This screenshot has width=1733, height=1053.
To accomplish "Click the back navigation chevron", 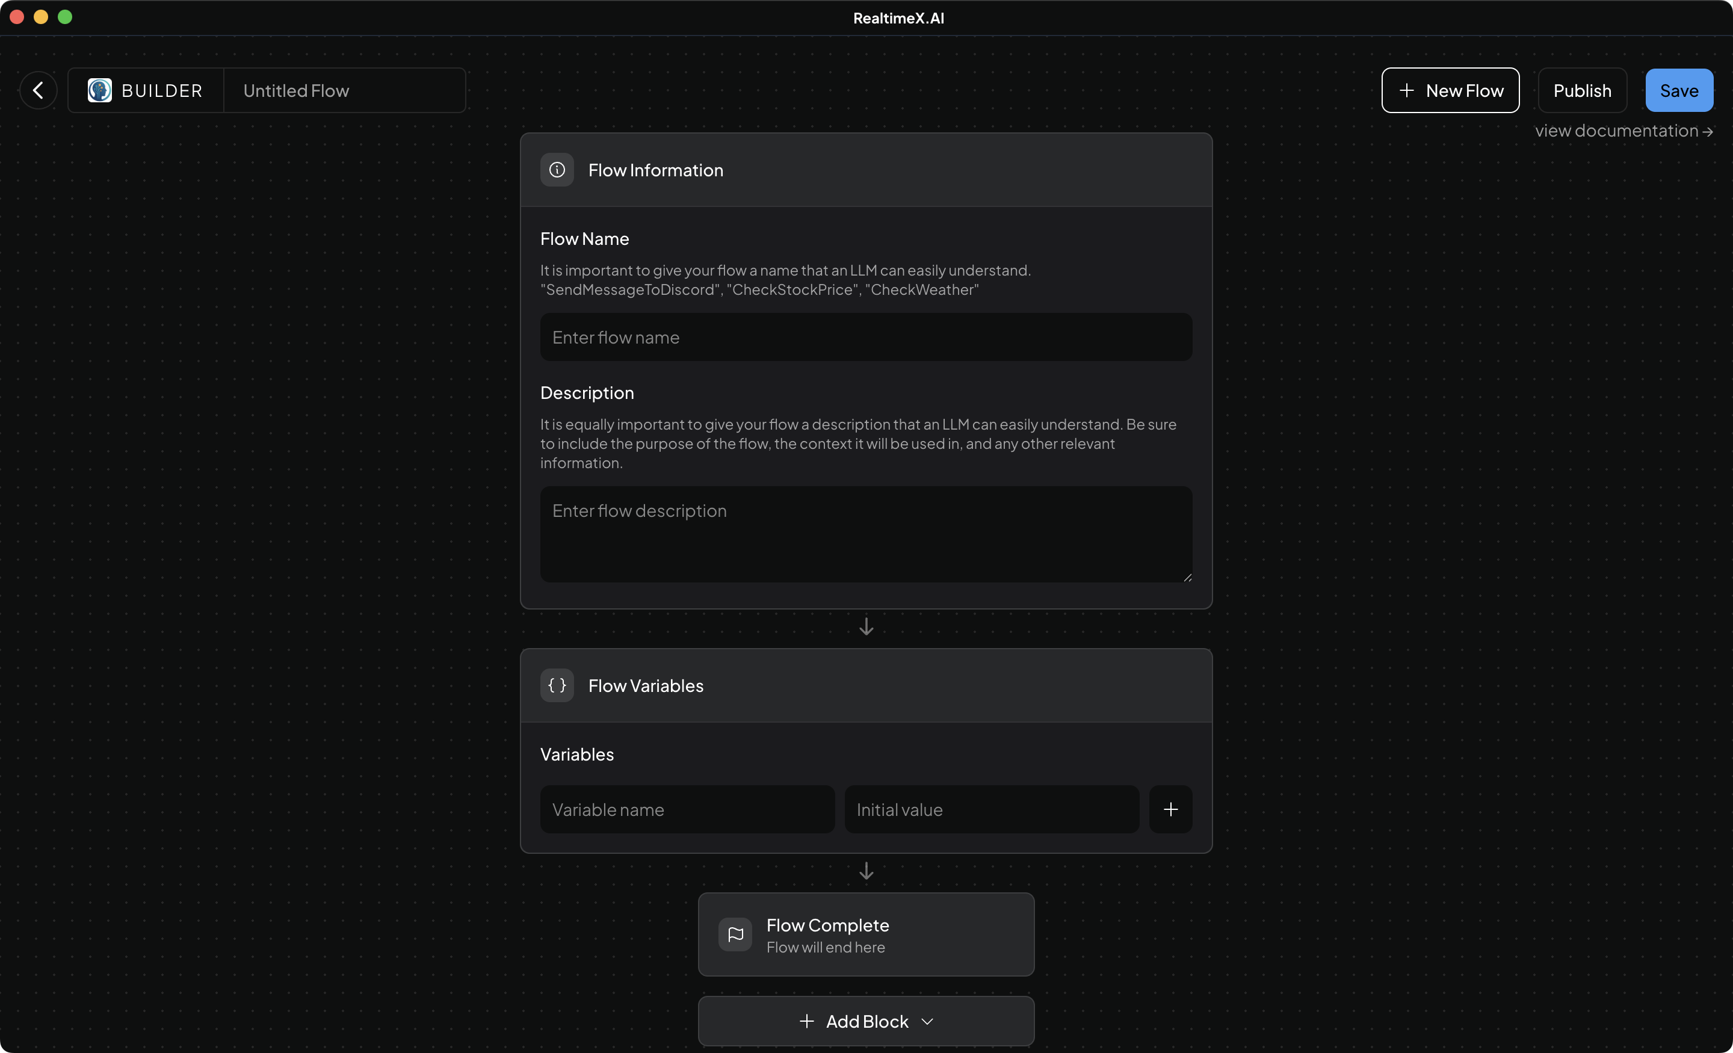I will (37, 90).
